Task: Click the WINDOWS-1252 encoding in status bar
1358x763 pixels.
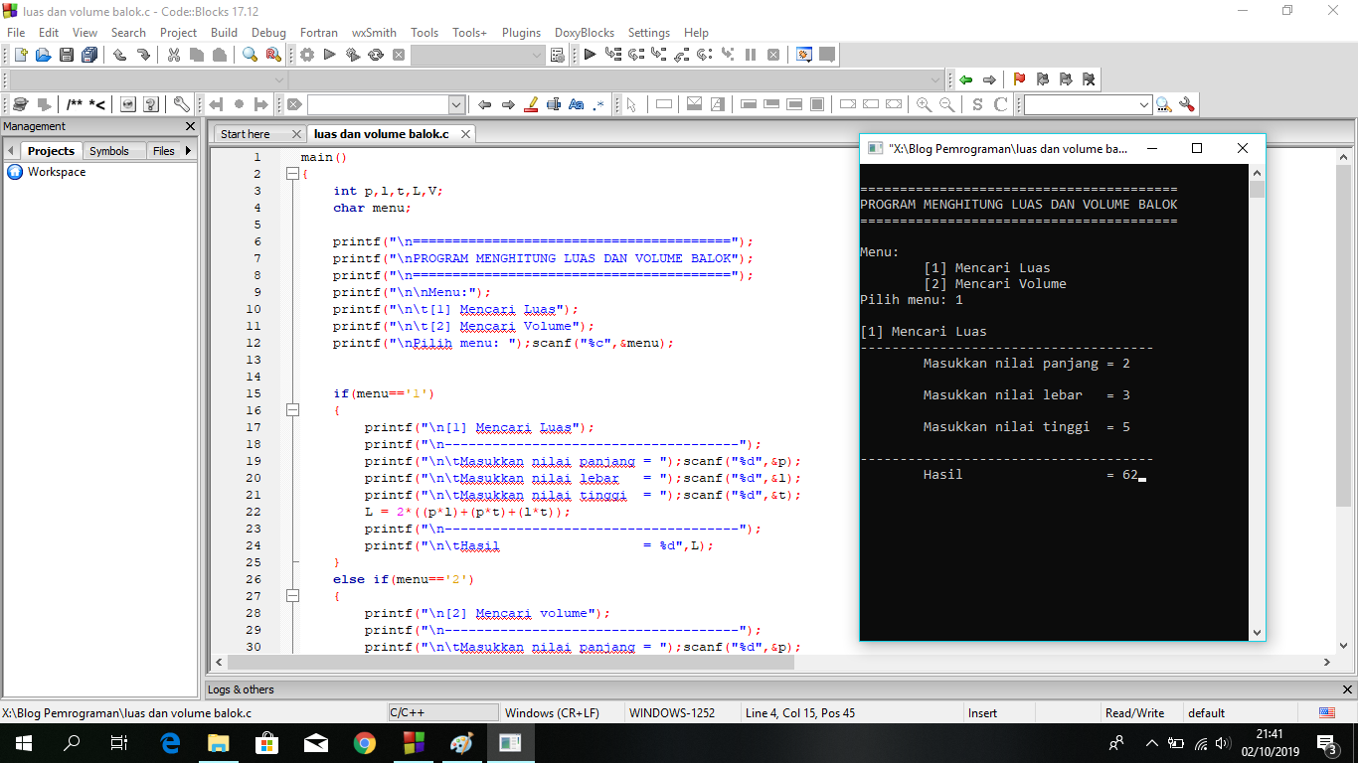Action: click(x=672, y=713)
